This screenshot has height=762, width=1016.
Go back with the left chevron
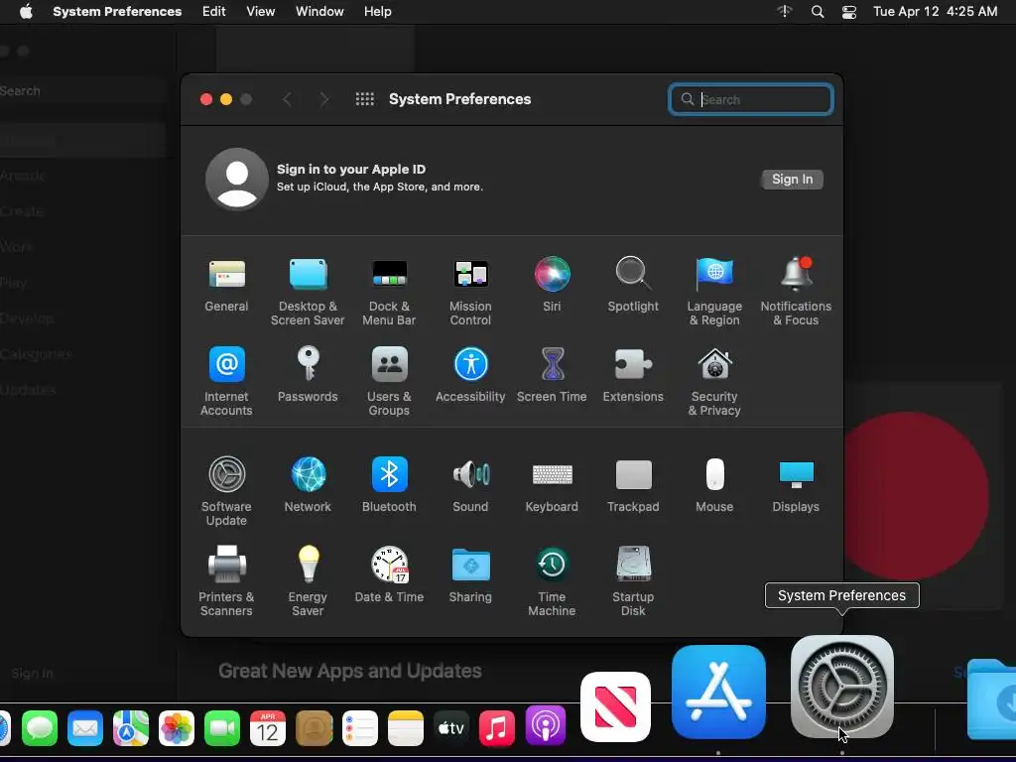287,99
